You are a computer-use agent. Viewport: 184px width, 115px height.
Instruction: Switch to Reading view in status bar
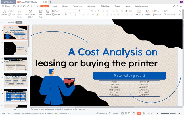coord(129,113)
